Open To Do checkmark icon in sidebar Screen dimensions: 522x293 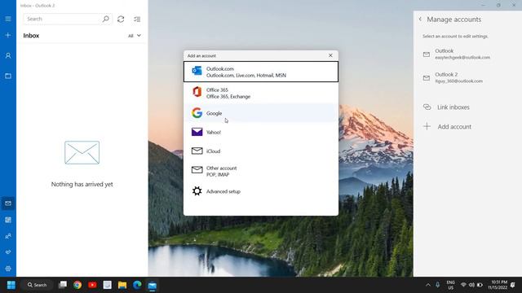[8, 252]
